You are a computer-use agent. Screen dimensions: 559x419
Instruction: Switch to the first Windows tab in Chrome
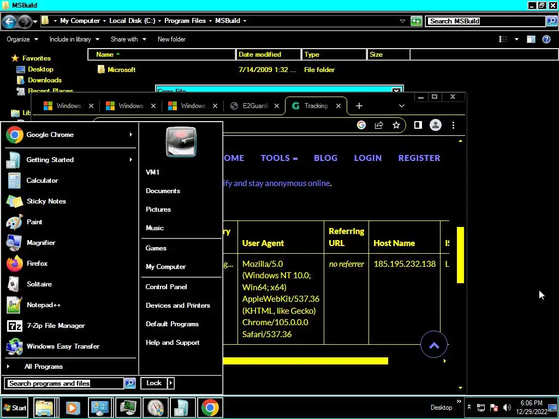click(68, 106)
